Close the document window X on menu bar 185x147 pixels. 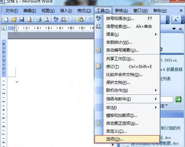pyautogui.click(x=181, y=11)
